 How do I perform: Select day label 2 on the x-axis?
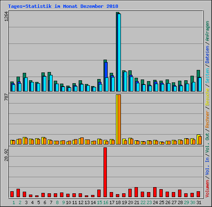20,202
